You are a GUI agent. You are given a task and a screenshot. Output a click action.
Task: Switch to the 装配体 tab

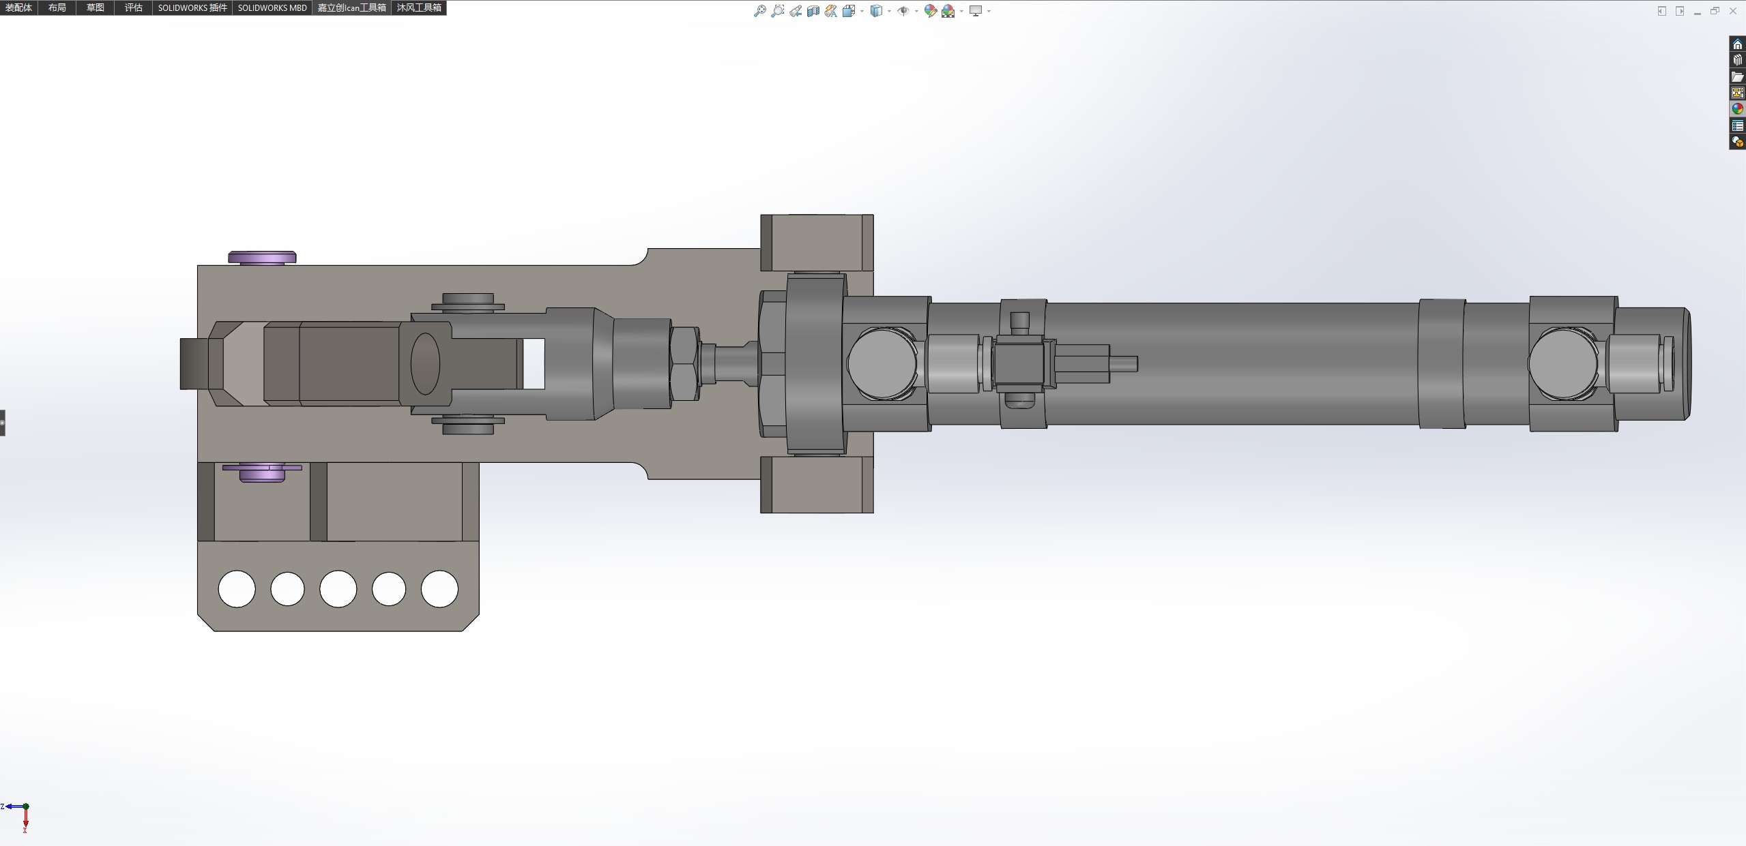tap(18, 7)
